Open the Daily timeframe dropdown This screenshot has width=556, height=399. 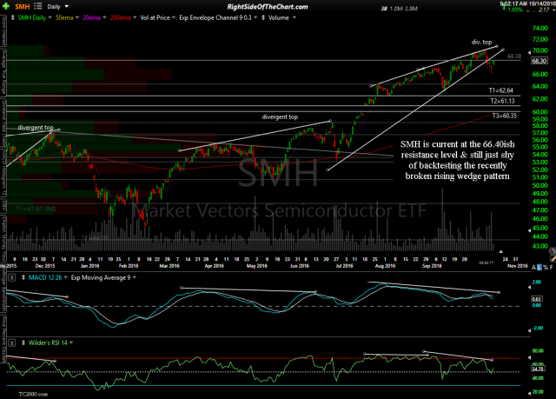(60, 5)
